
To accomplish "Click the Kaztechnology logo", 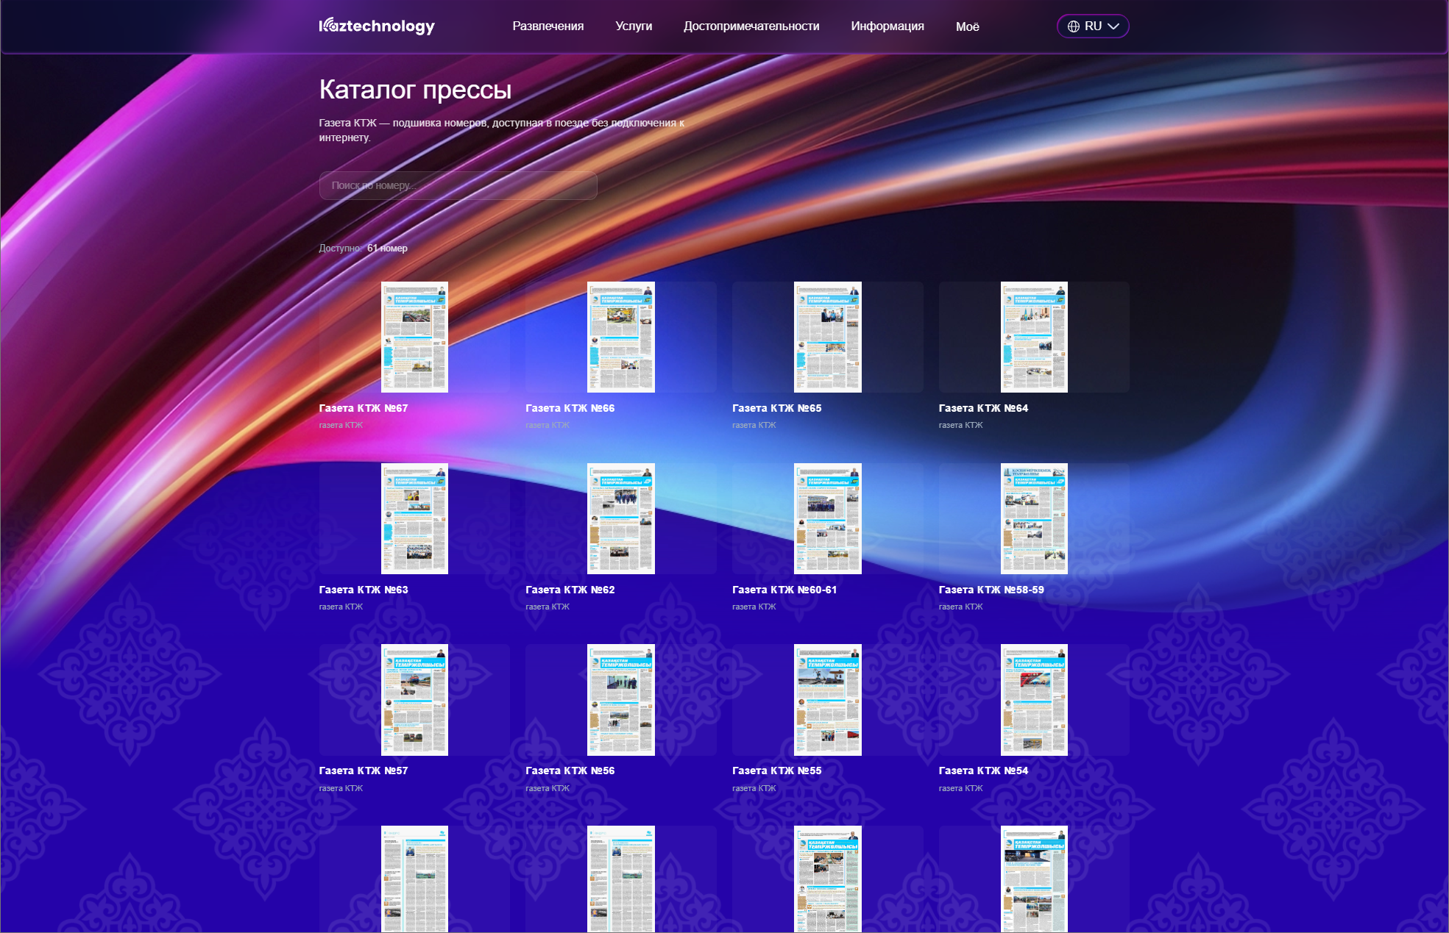I will point(377,26).
